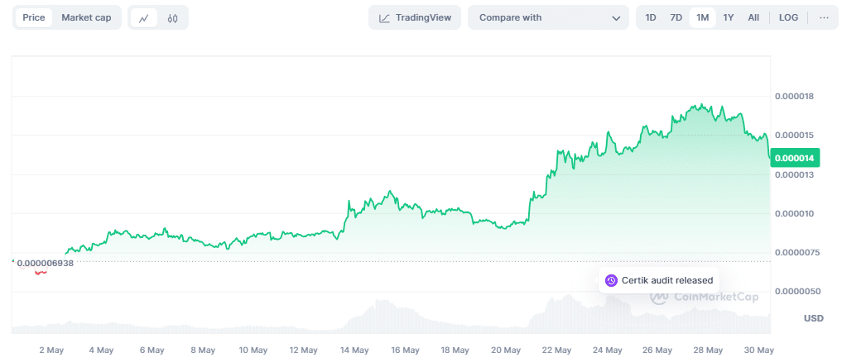This screenshot has height=362, width=842.
Task: Select the 1D time range
Action: click(651, 17)
